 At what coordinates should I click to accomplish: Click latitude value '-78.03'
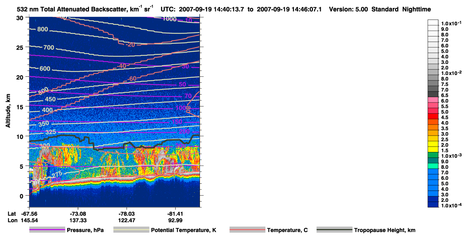pos(127,213)
